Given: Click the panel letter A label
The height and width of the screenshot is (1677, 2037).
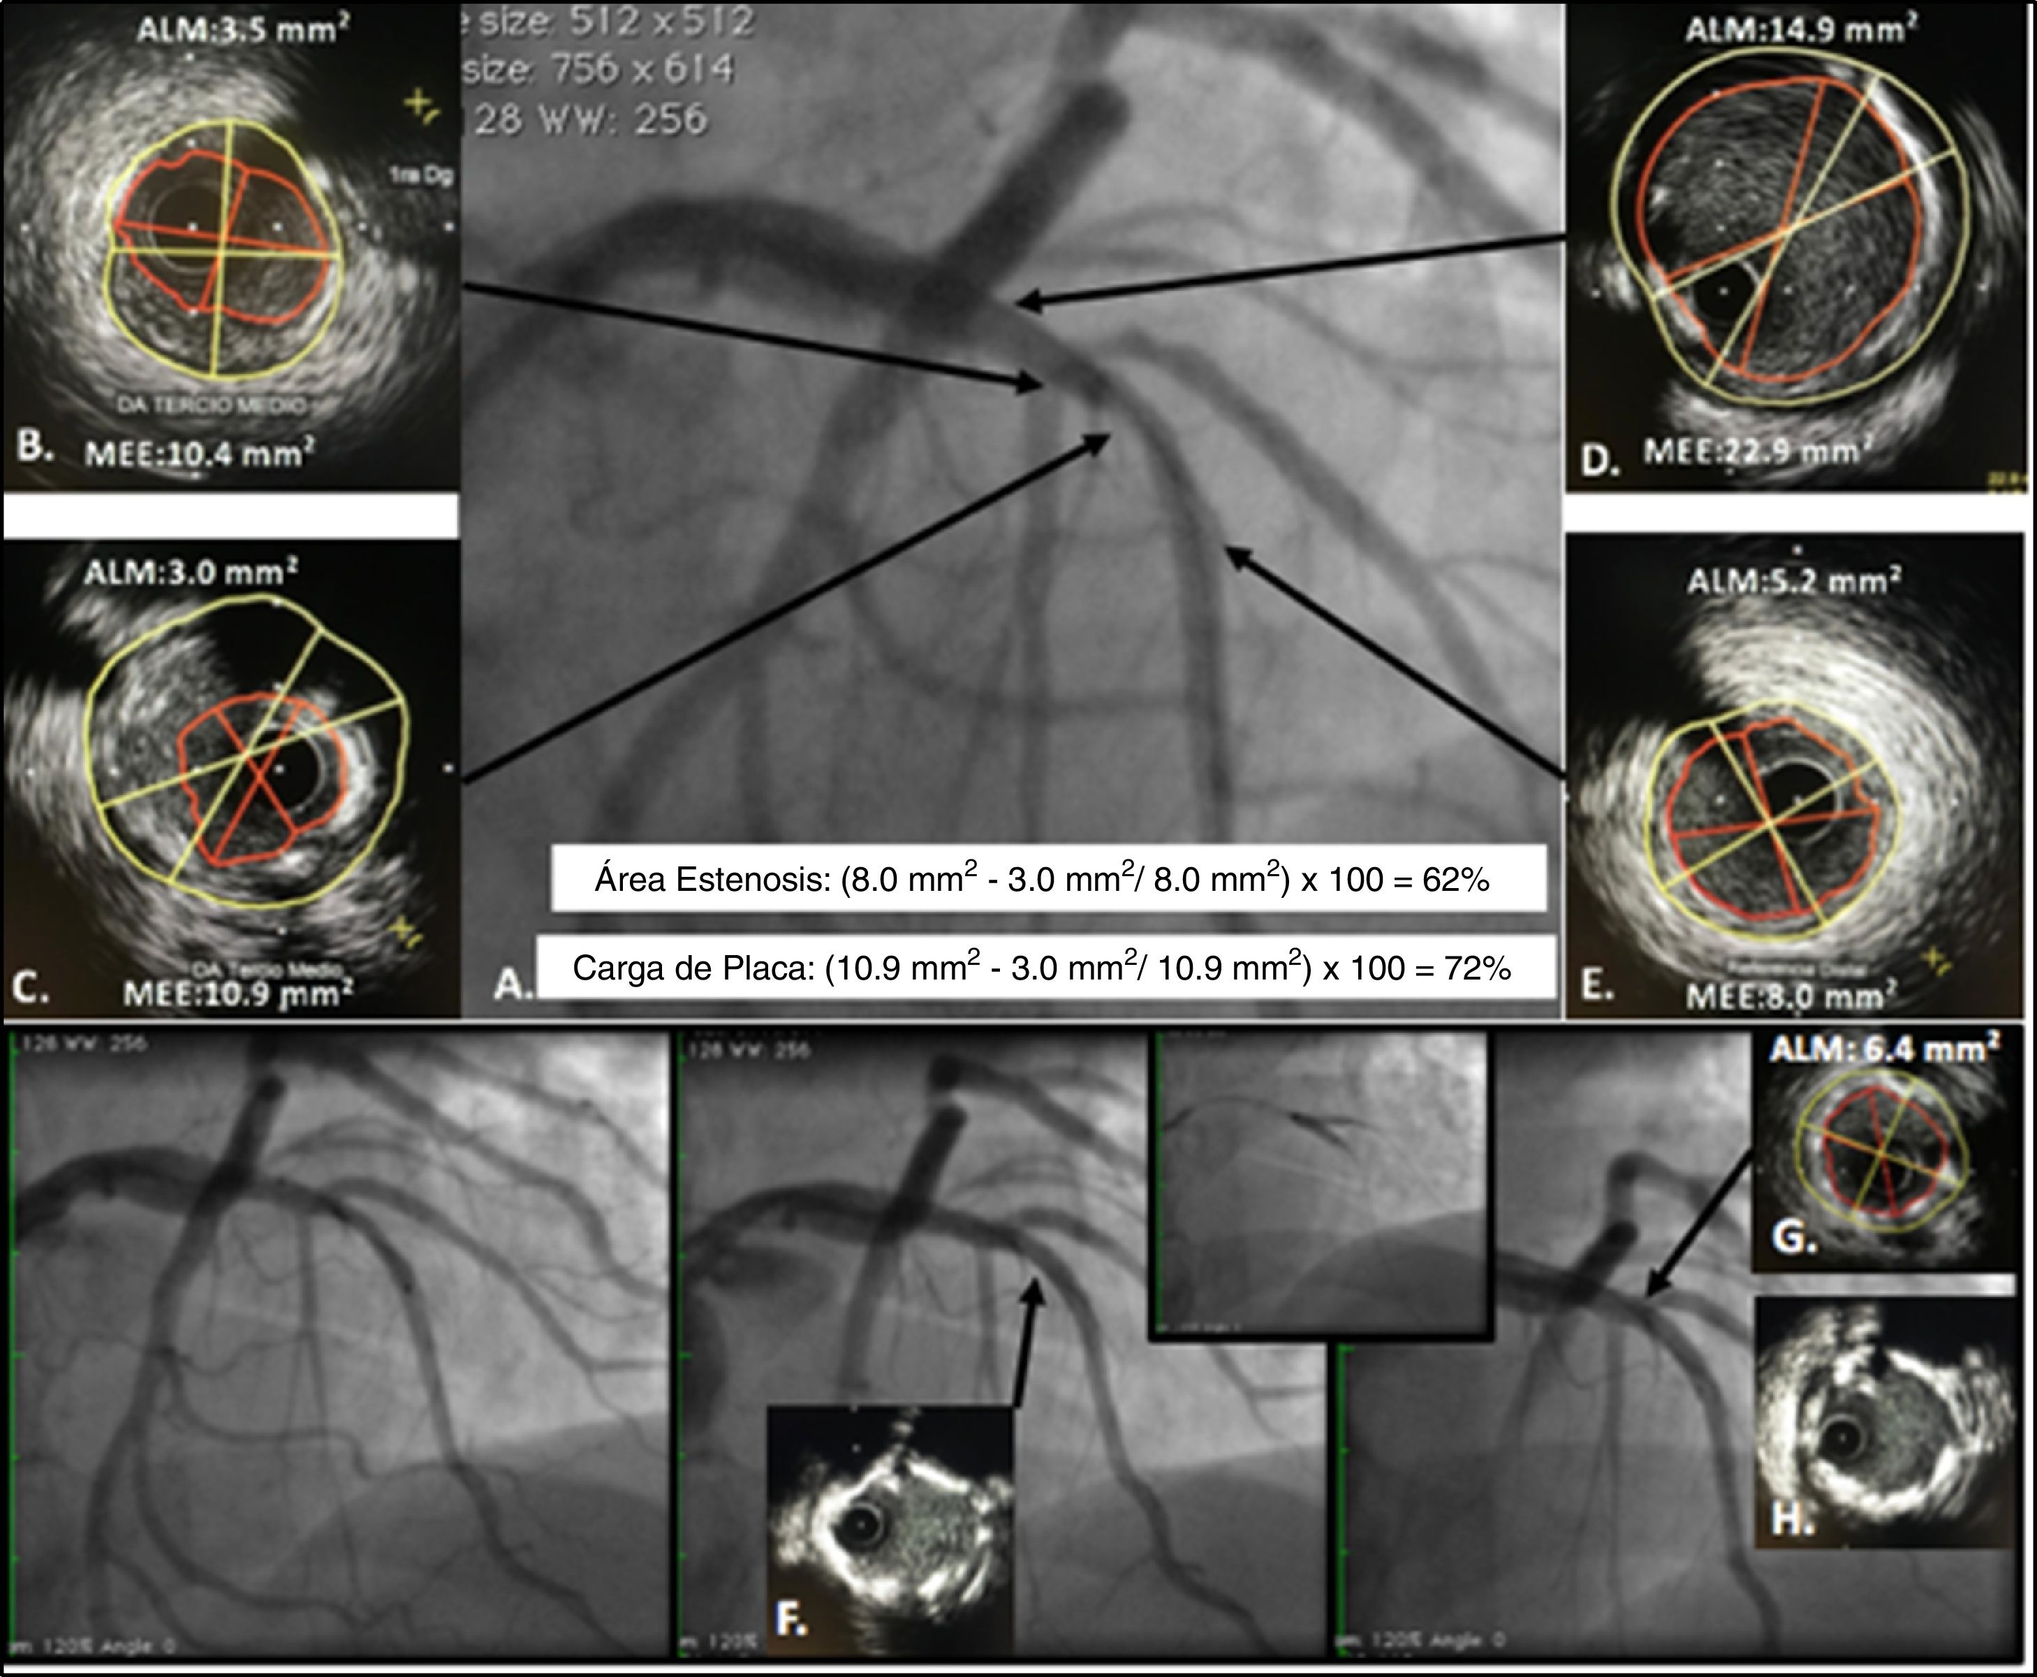Looking at the screenshot, I should click(512, 985).
